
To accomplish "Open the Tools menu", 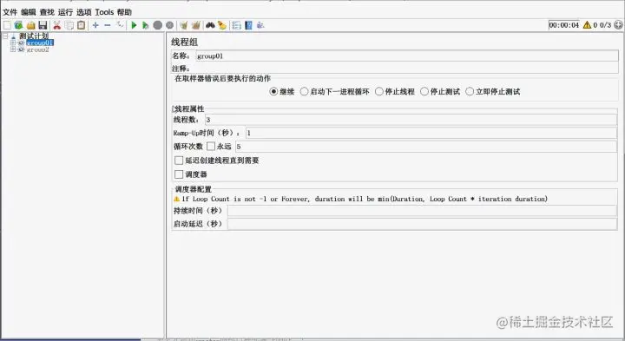I will click(104, 12).
